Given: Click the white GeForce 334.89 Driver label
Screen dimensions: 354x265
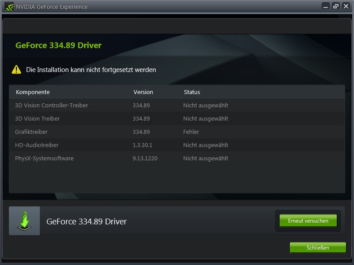Looking at the screenshot, I should [86, 222].
